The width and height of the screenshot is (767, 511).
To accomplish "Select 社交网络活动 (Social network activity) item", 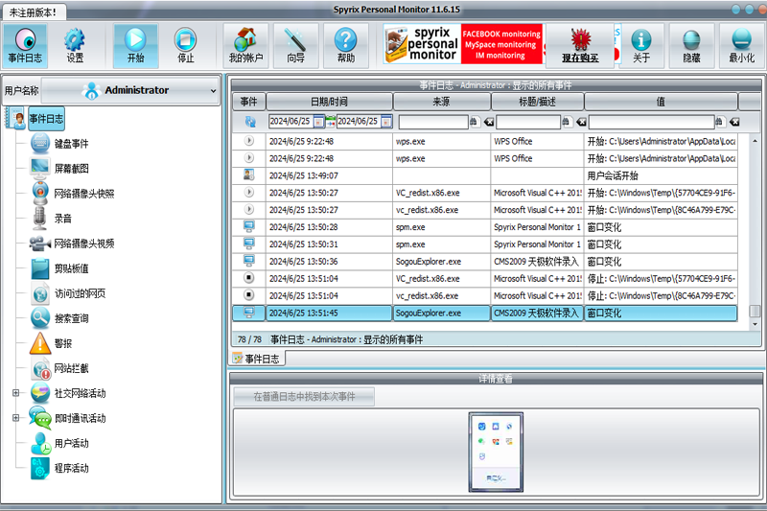I will coord(68,393).
